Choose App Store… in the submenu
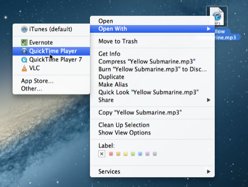248x187 pixels. click(51, 81)
